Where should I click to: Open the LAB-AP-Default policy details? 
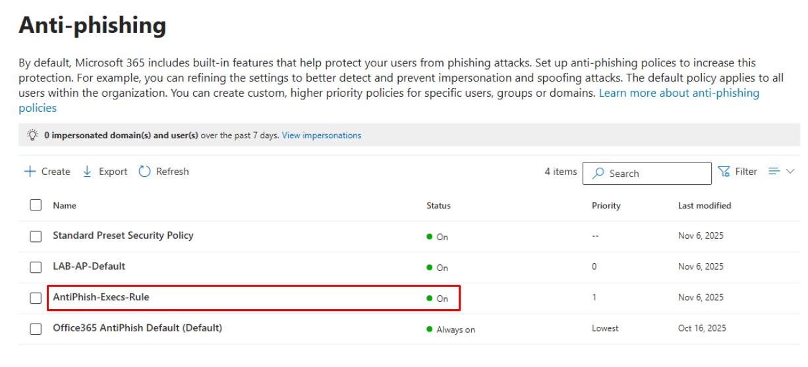pyautogui.click(x=89, y=266)
